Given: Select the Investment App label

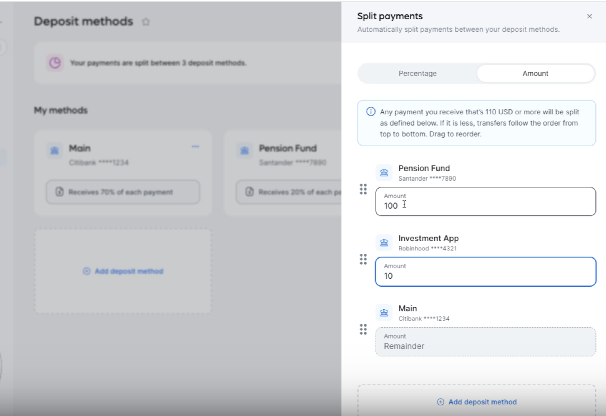Looking at the screenshot, I should point(428,238).
